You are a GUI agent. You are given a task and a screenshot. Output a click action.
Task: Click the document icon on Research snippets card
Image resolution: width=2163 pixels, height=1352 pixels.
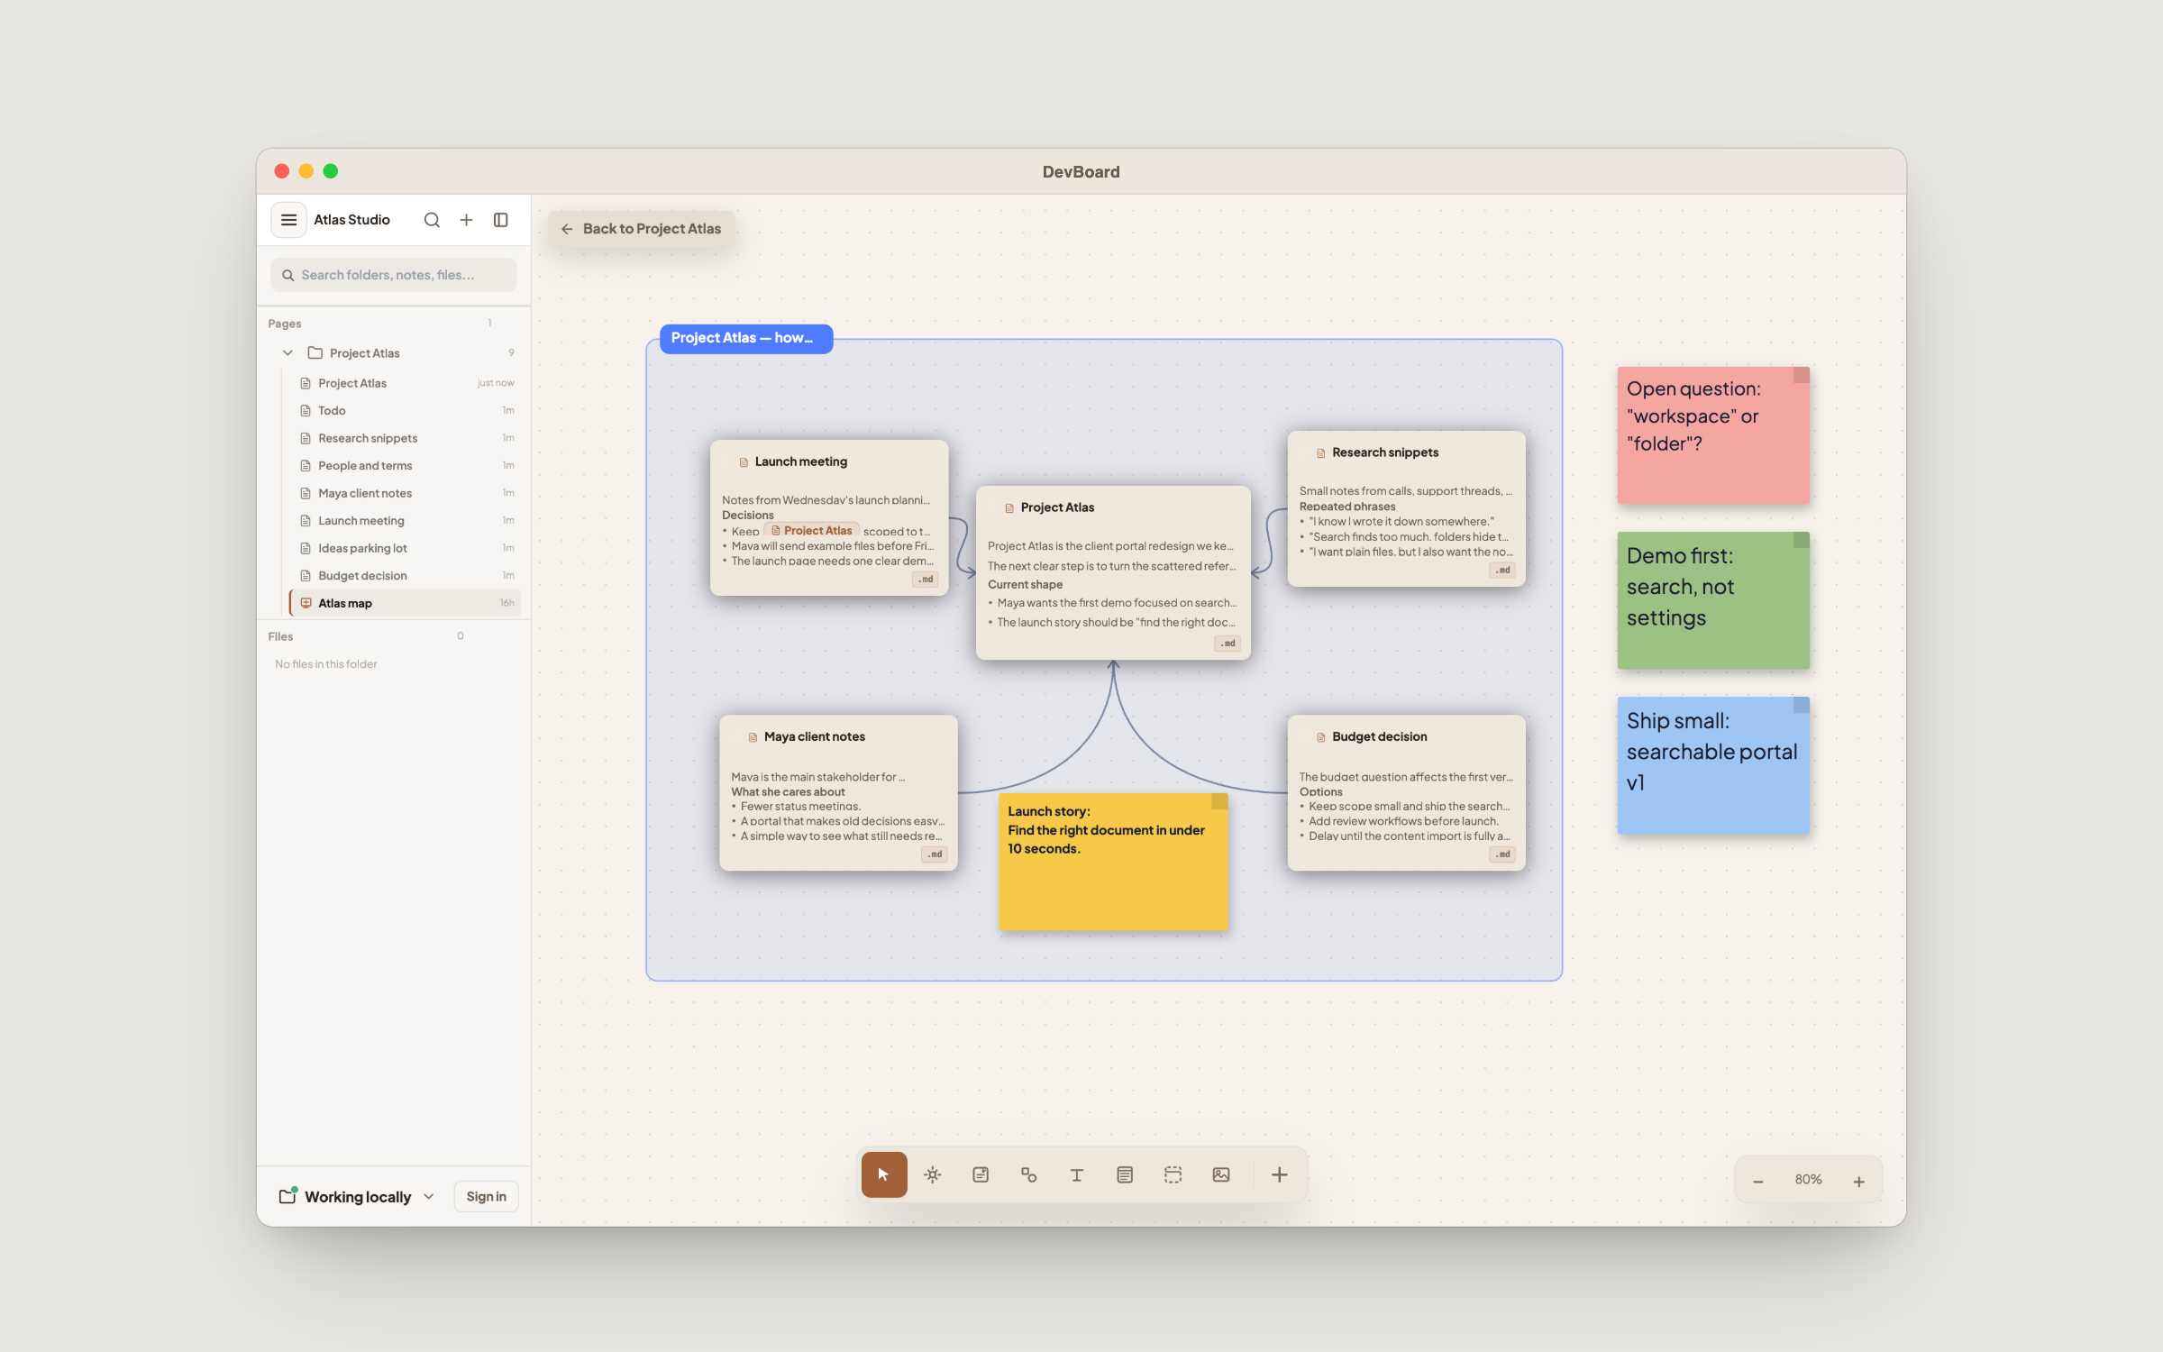(x=1320, y=453)
